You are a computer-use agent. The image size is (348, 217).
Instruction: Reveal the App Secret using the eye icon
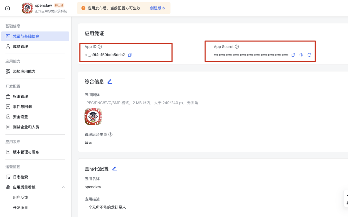(301, 55)
